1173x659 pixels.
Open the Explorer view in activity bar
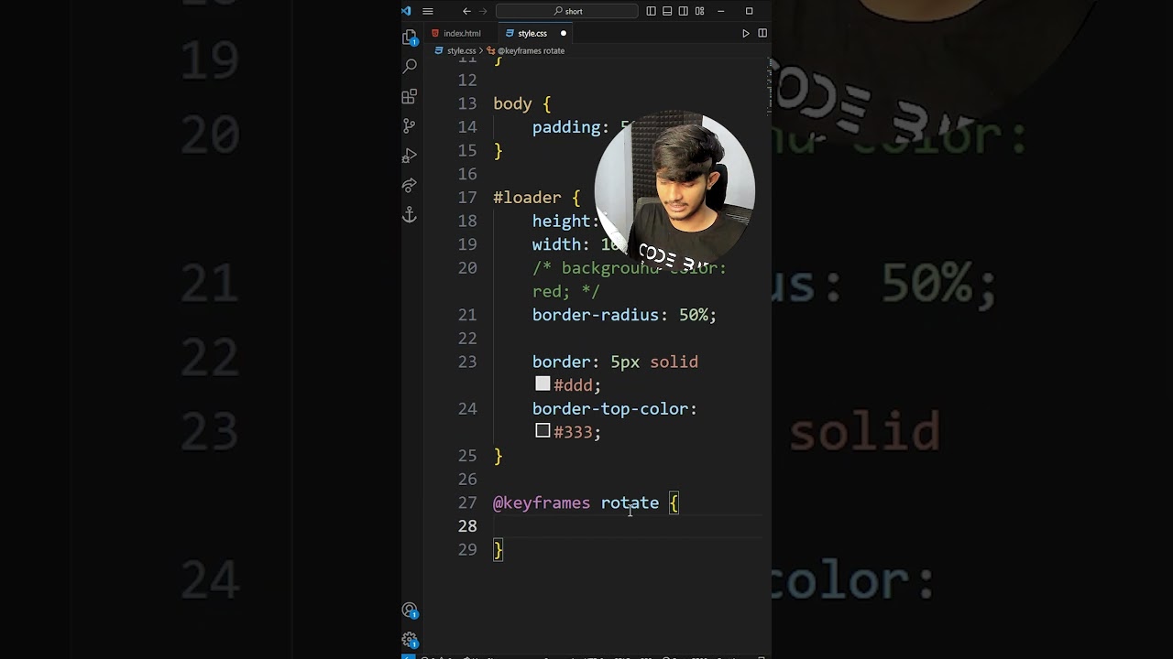[x=410, y=38]
